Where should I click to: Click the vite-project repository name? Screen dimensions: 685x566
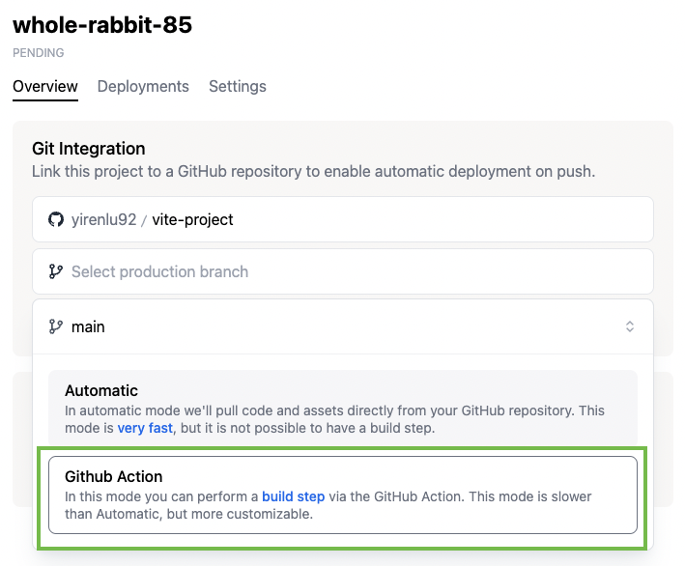[x=192, y=219]
